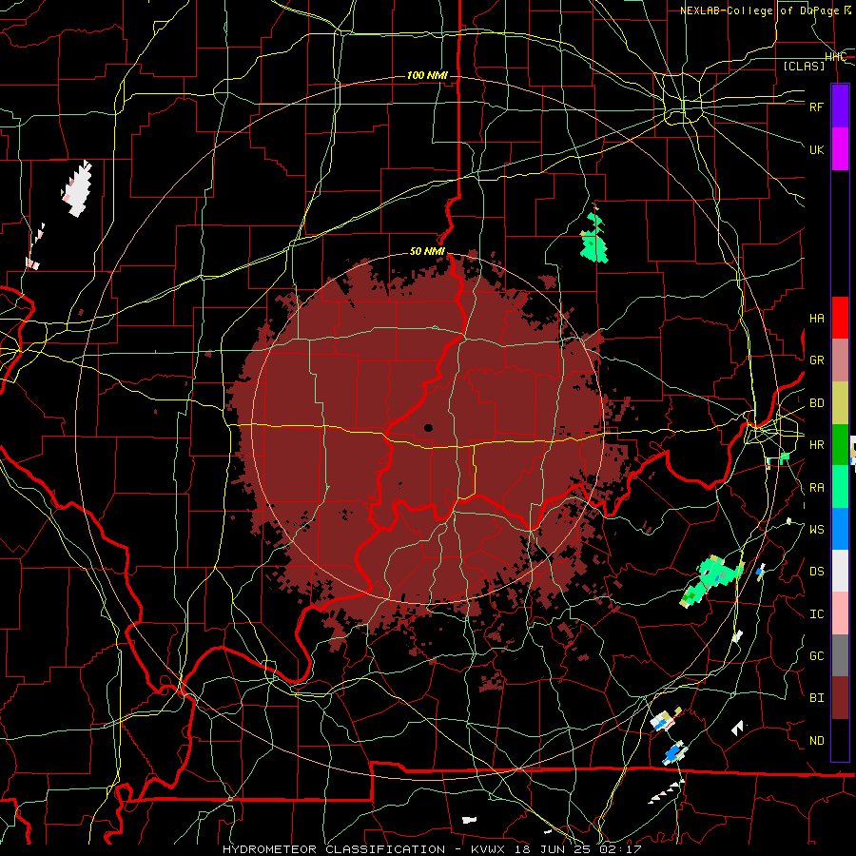Viewport: 856px width, 856px height.
Task: Click the "50 NMI" range ring label
Action: (x=427, y=251)
